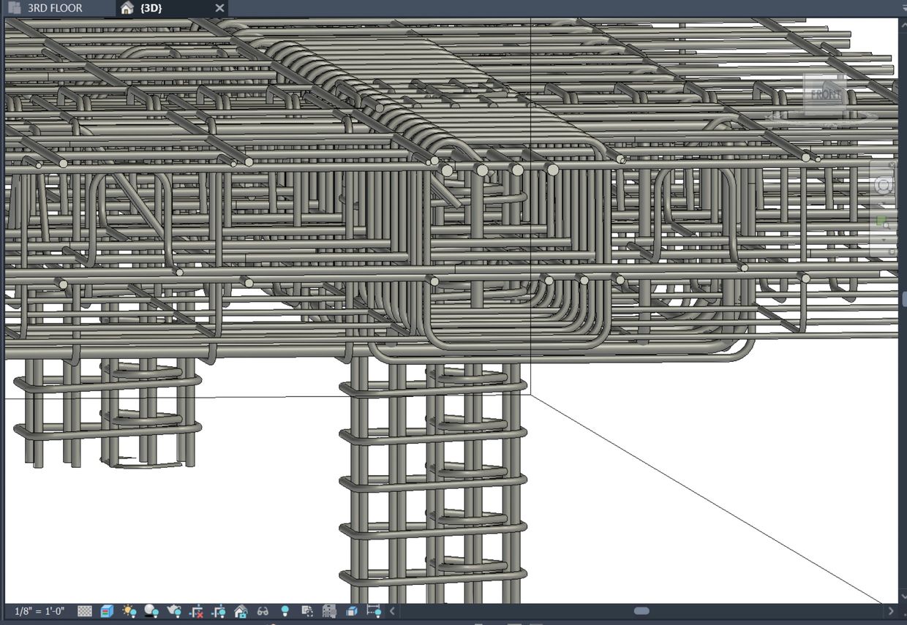The width and height of the screenshot is (907, 625).
Task: Click Reveal Hidden Elements lightbulb
Action: 285,611
